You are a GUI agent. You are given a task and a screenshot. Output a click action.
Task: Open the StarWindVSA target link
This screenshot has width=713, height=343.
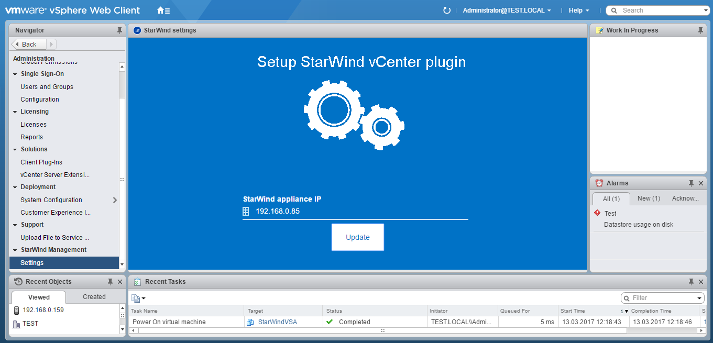pos(278,322)
